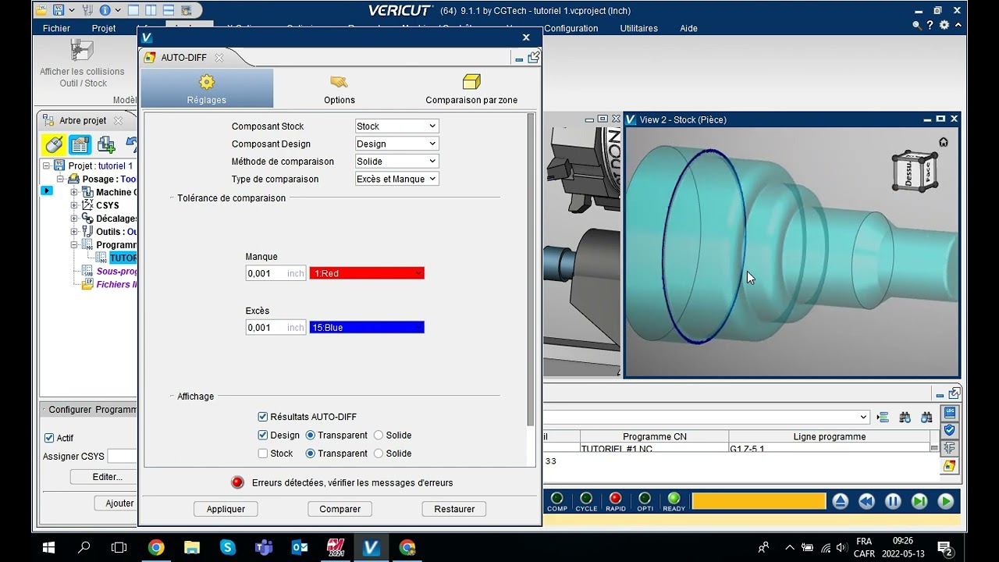Open the Configuration menu
This screenshot has width=999, height=562.
(x=571, y=28)
